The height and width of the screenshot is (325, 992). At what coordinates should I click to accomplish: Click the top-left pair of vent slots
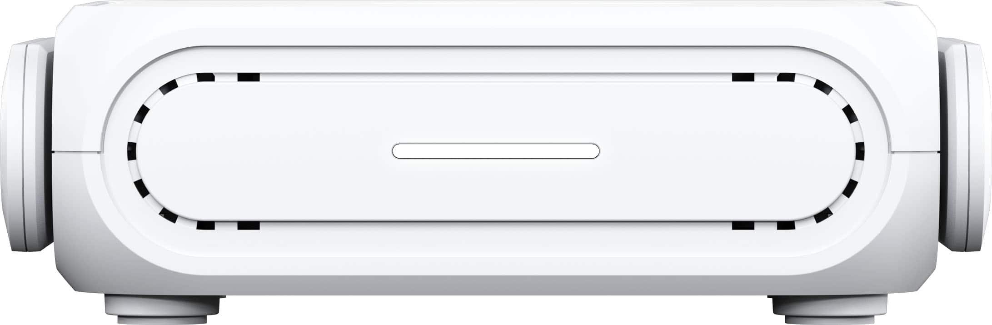pyautogui.click(x=228, y=77)
